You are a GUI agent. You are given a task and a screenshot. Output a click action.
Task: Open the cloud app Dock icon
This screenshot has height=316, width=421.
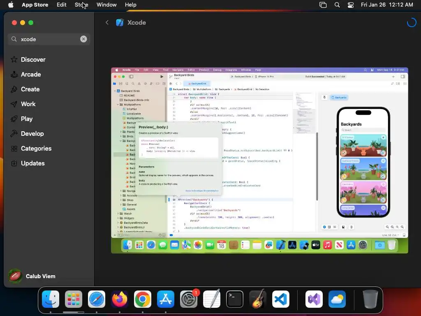[x=337, y=299]
